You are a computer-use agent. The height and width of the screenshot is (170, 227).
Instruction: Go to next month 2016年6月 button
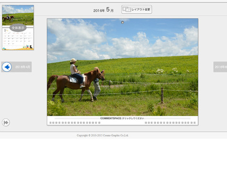point(220,67)
